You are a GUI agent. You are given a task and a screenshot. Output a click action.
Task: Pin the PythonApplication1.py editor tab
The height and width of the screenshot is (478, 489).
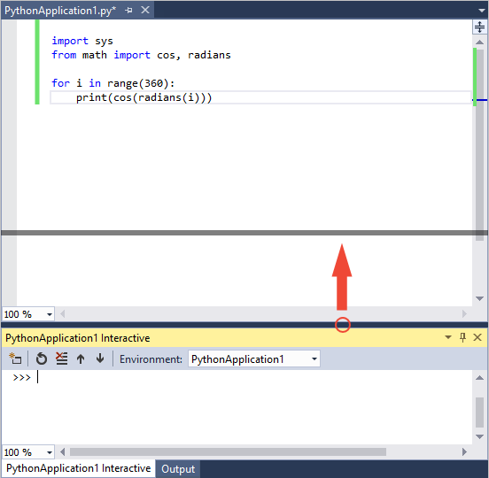pyautogui.click(x=128, y=11)
